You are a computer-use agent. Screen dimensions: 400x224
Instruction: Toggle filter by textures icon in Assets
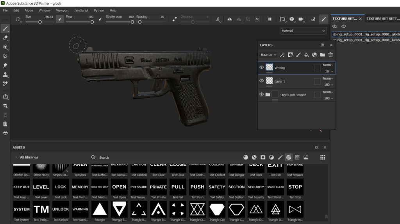(x=297, y=157)
